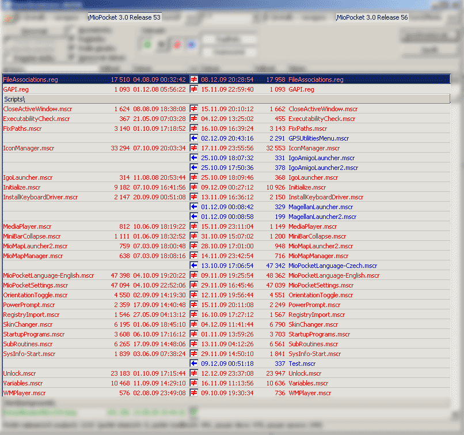Click the date 01.12.08 05:56:22
Viewport: 464px width, 435px height.
click(x=159, y=89)
